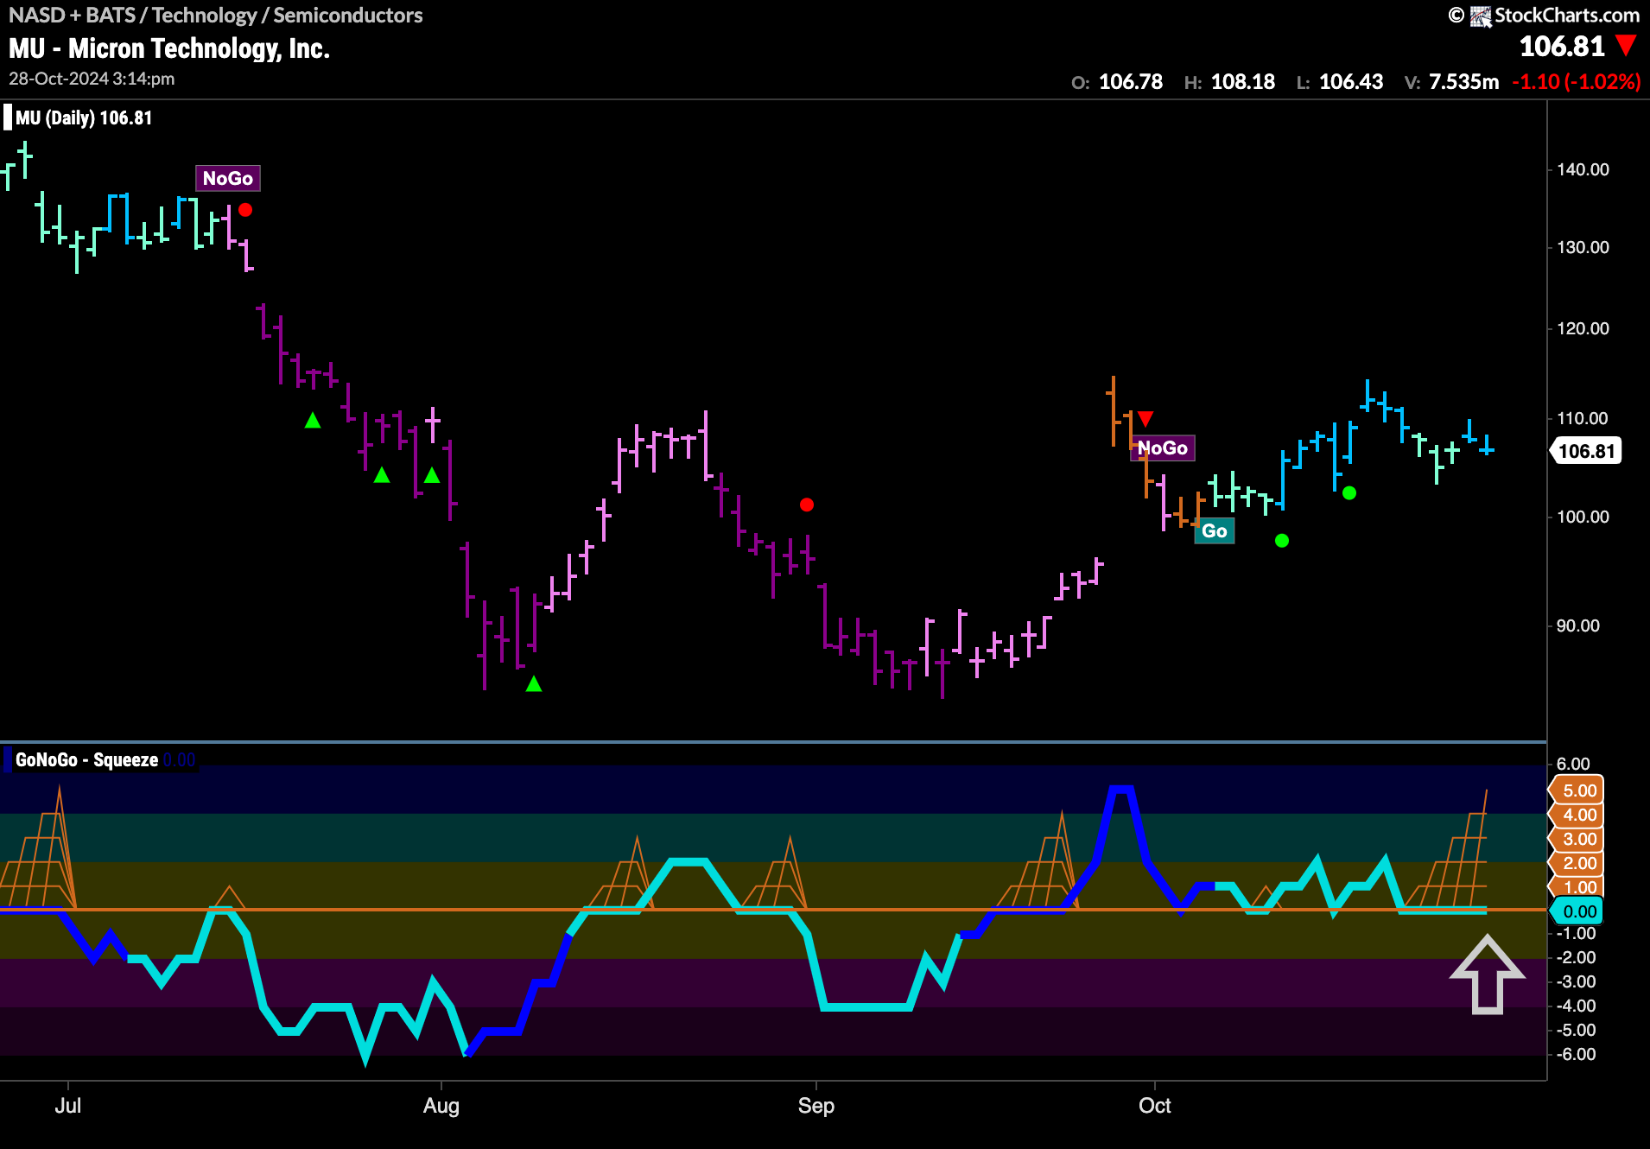Image resolution: width=1650 pixels, height=1149 pixels.
Task: Click the 130.00 price axis label
Action: pos(1583,247)
